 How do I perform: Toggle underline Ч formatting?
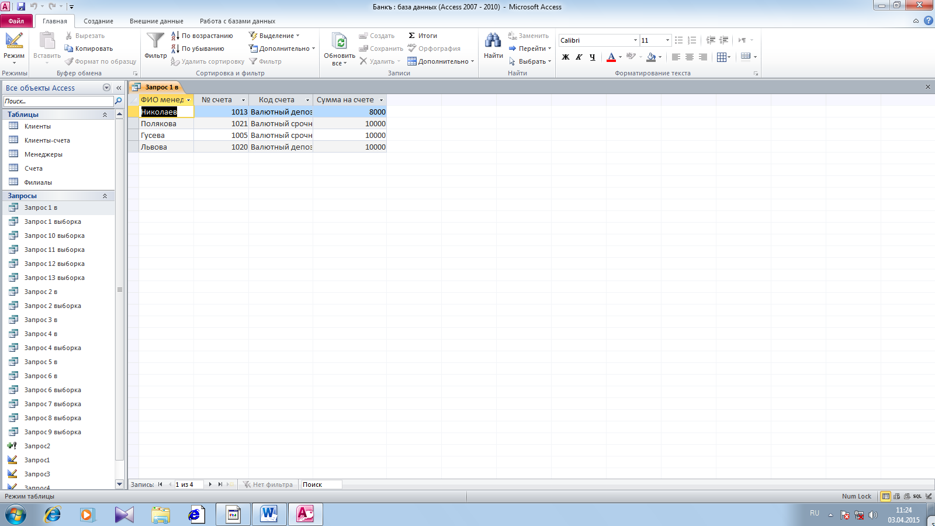(593, 57)
